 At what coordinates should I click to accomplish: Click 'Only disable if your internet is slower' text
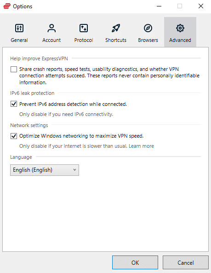pyautogui.click(x=73, y=146)
